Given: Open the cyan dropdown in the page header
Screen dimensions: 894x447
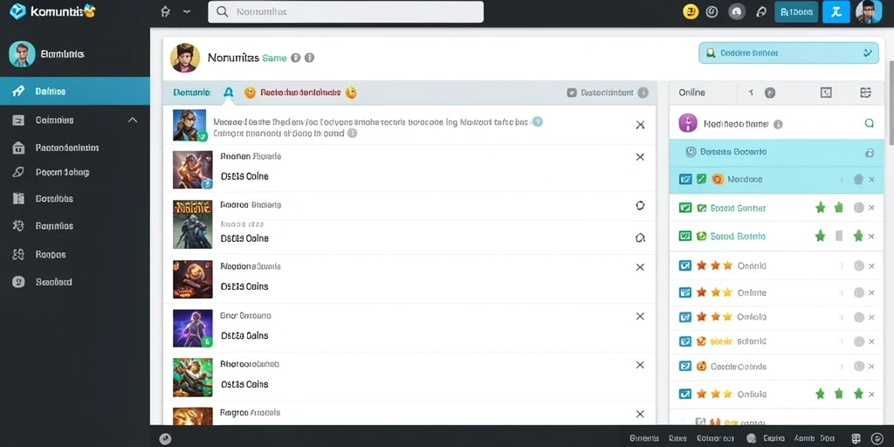Looking at the screenshot, I should click(788, 52).
